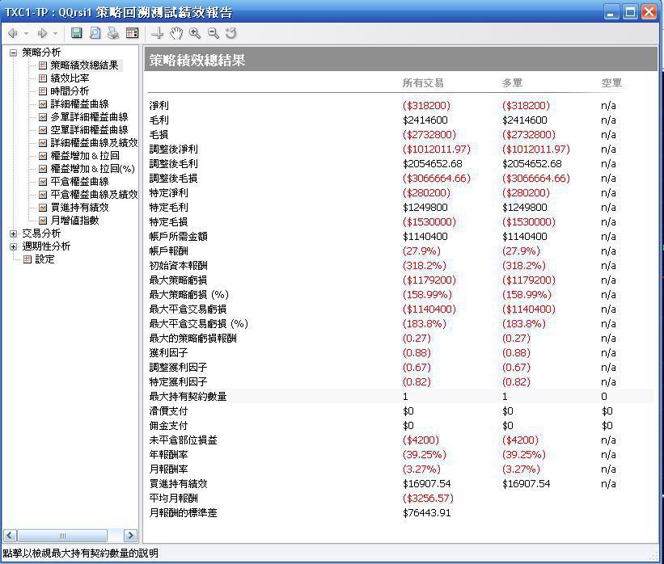The width and height of the screenshot is (664, 564).
Task: Select the hand pan tool
Action: coord(176,33)
